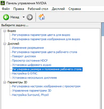Select Поворот дисплея
This screenshot has height=109, width=104.
24,56
